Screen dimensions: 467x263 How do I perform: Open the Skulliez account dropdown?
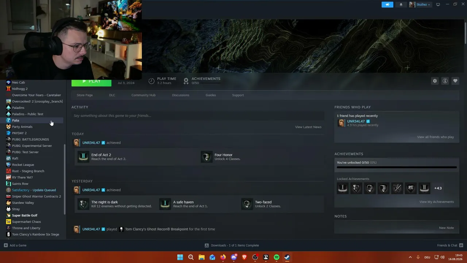pyautogui.click(x=420, y=5)
